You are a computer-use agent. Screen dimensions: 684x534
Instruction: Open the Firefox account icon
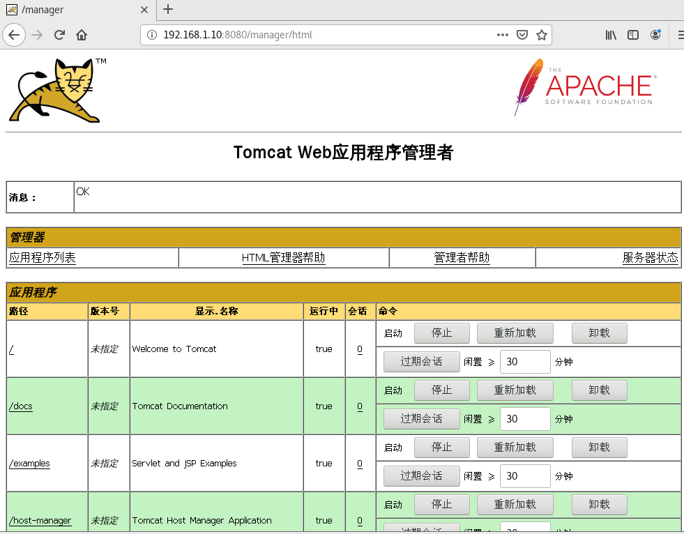point(655,35)
